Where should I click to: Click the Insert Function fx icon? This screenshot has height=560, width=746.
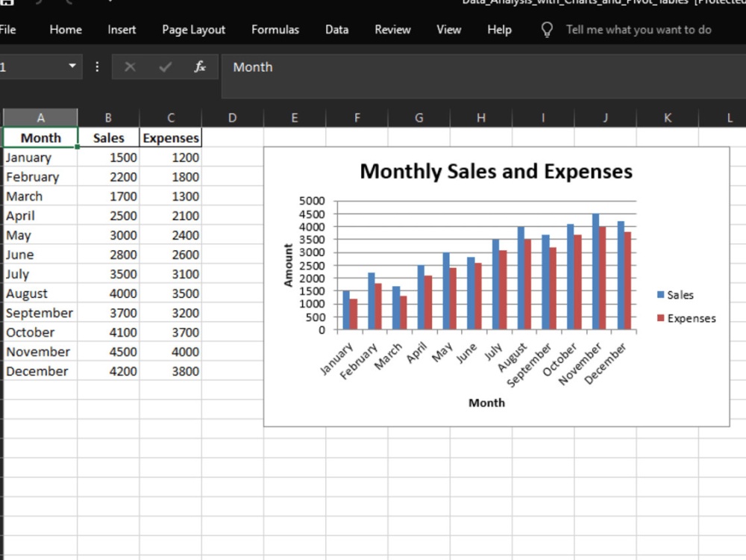pyautogui.click(x=200, y=66)
